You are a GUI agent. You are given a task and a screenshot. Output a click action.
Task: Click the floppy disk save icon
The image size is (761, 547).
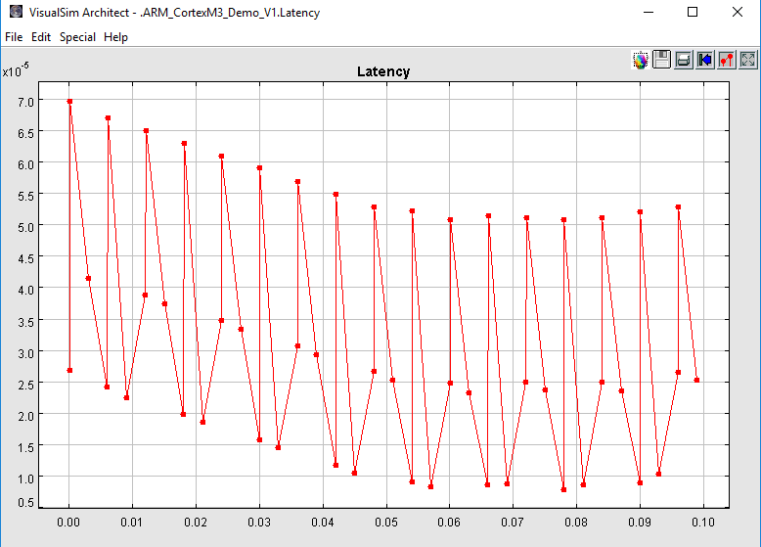(662, 60)
